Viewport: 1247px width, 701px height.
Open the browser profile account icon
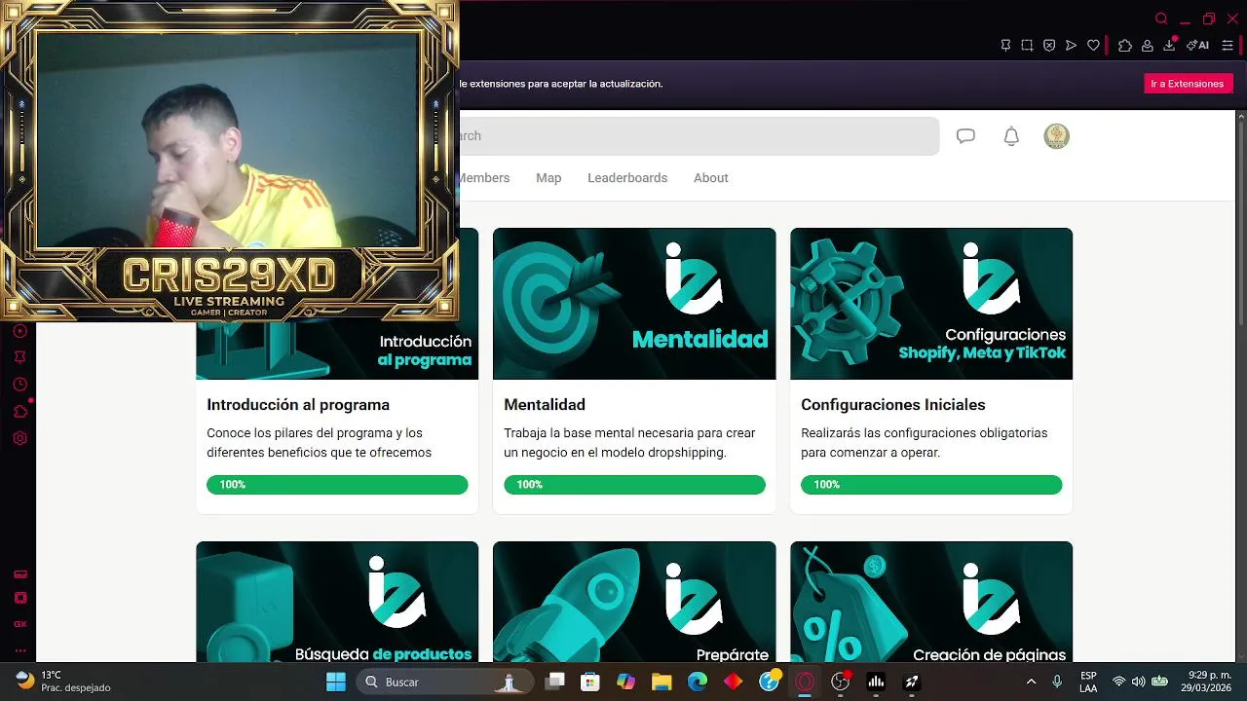(x=1148, y=45)
